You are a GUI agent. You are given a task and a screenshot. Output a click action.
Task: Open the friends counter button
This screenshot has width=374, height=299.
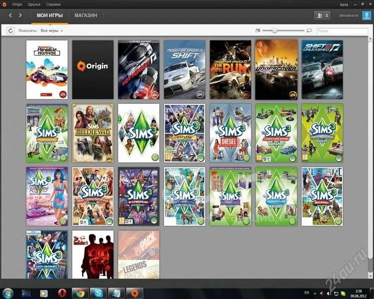(322, 15)
